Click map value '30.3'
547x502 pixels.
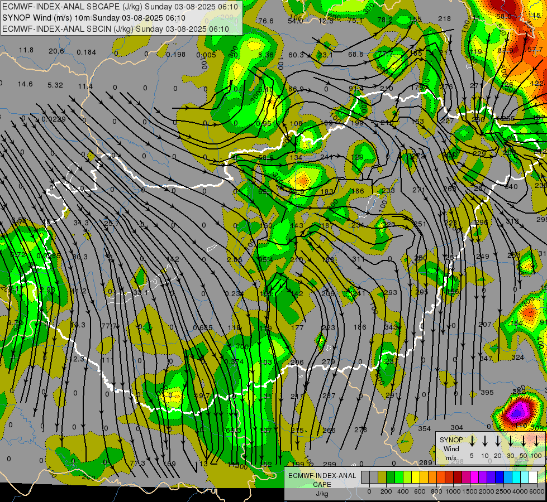(80, 257)
